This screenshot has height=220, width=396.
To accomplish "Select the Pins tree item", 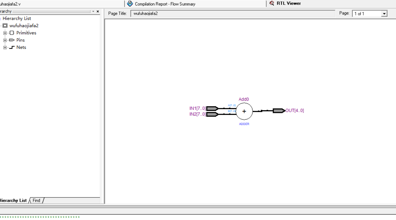I will tap(21, 40).
